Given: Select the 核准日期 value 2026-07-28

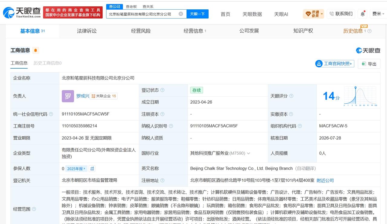Looking at the screenshot, I should point(330,138).
